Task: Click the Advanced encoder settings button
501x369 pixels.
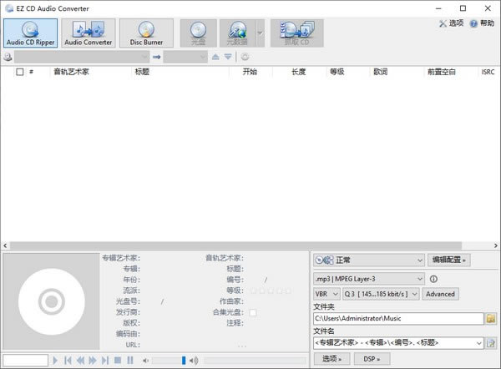Action: click(440, 294)
